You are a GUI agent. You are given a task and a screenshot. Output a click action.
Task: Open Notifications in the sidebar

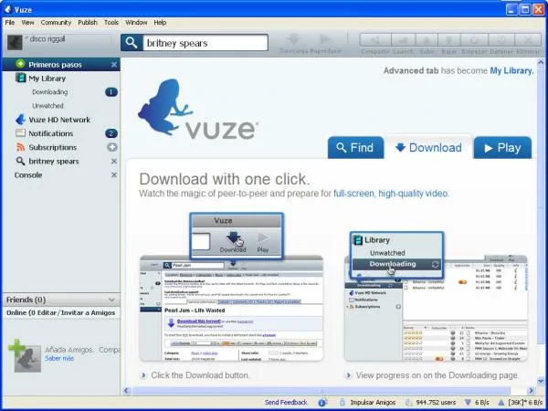(50, 133)
